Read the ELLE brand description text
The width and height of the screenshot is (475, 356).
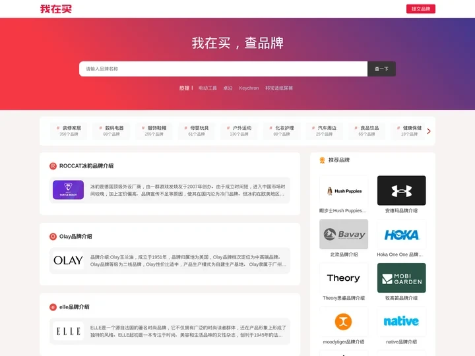pyautogui.click(x=188, y=331)
